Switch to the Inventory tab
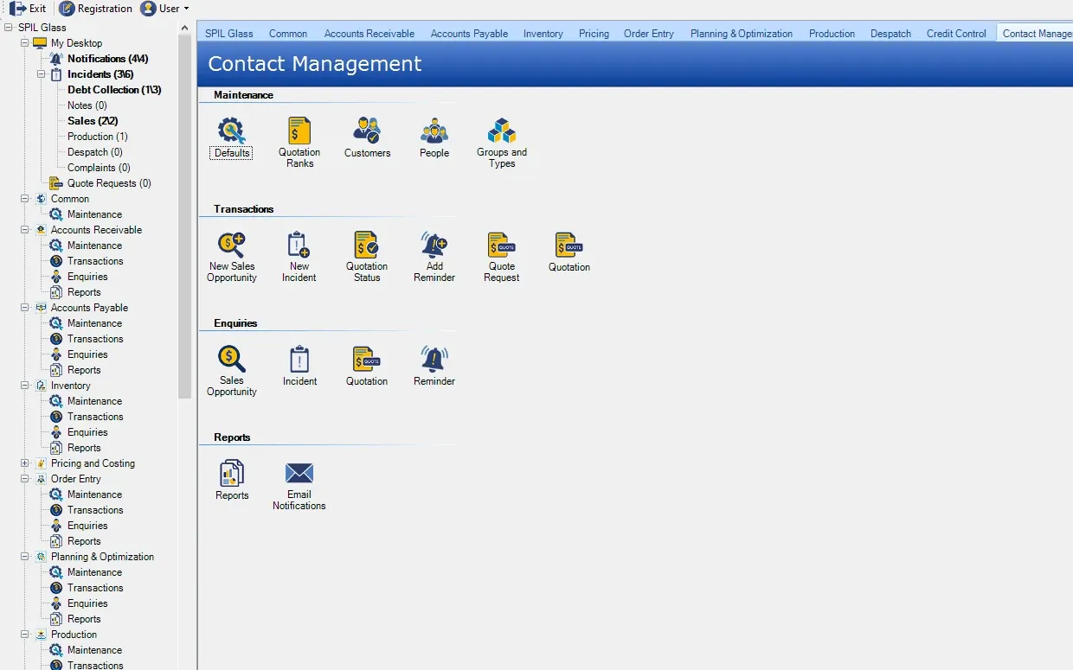1073x670 pixels. click(543, 34)
